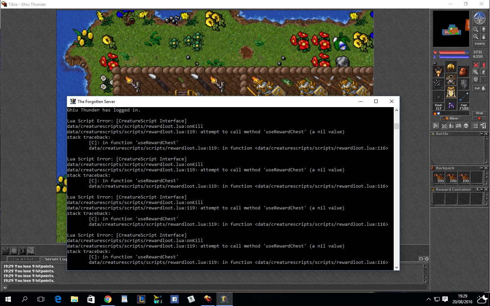Click the red icon button below Stop
This screenshot has width=490, height=306.
click(479, 118)
